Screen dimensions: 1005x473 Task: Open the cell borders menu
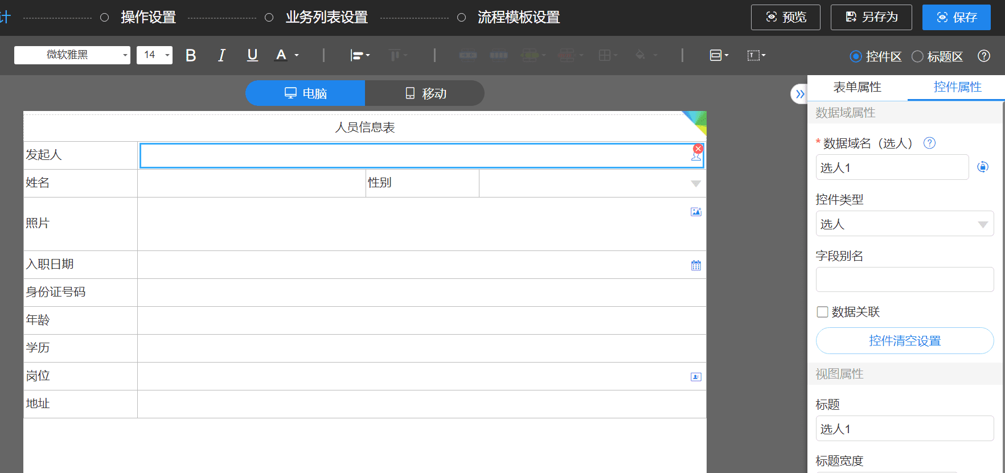[608, 55]
